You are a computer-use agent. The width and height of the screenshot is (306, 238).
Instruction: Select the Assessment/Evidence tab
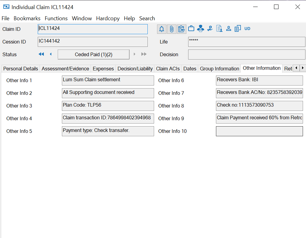[x=65, y=69]
